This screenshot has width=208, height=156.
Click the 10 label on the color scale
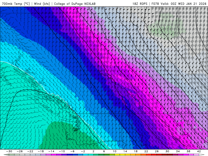point(114,151)
